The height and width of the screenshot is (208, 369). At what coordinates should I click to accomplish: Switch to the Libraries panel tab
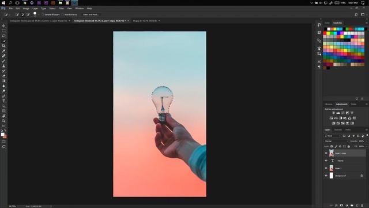(329, 104)
